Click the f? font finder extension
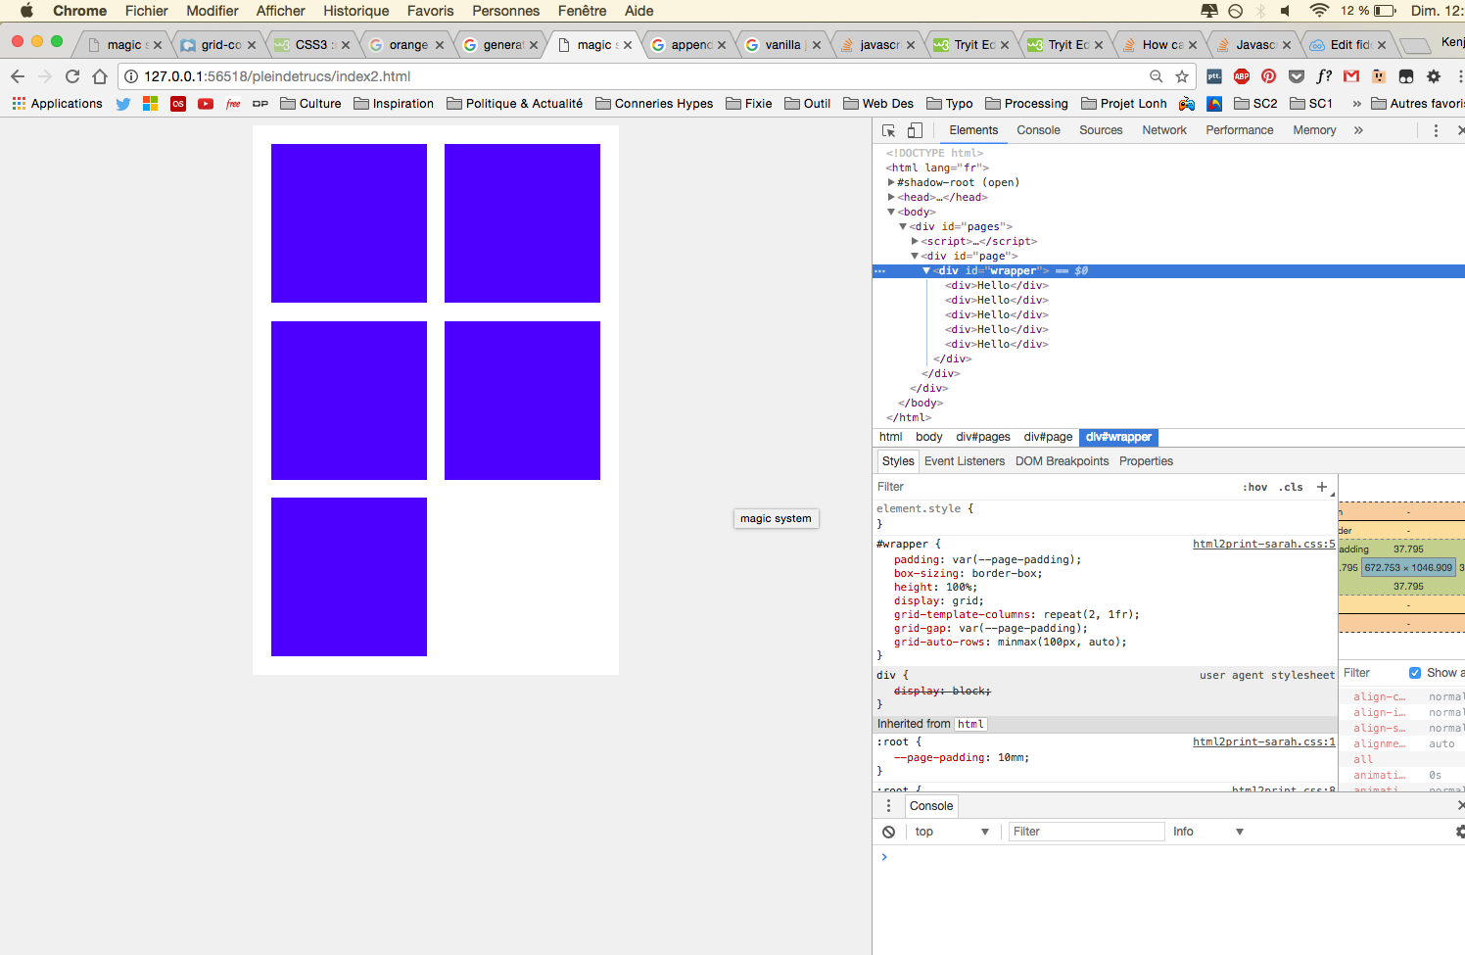Image resolution: width=1465 pixels, height=955 pixels. click(1324, 76)
